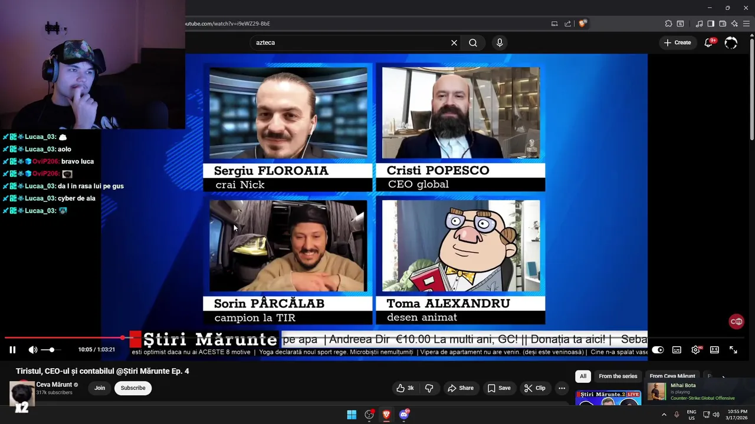Click the chat message 'bravo luca'
This screenshot has width=755, height=424.
tap(77, 161)
